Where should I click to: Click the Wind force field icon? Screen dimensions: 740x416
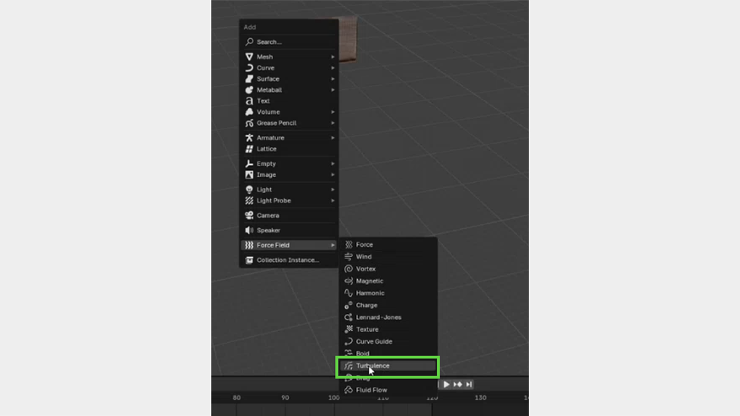click(x=348, y=257)
